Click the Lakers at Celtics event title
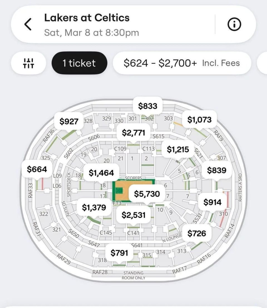The image size is (267, 308). tap(87, 18)
